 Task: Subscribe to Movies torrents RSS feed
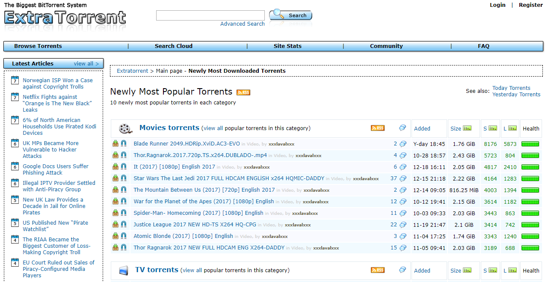click(377, 128)
